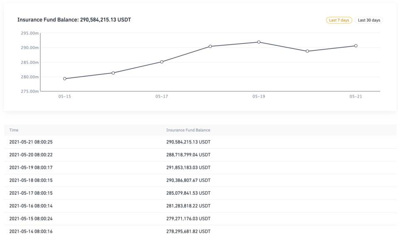This screenshot has width=398, height=234.
Task: Click the Insurance Fund Balance column header
Action: pyautogui.click(x=188, y=130)
